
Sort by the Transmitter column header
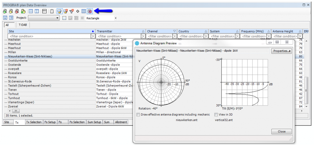[121, 32]
